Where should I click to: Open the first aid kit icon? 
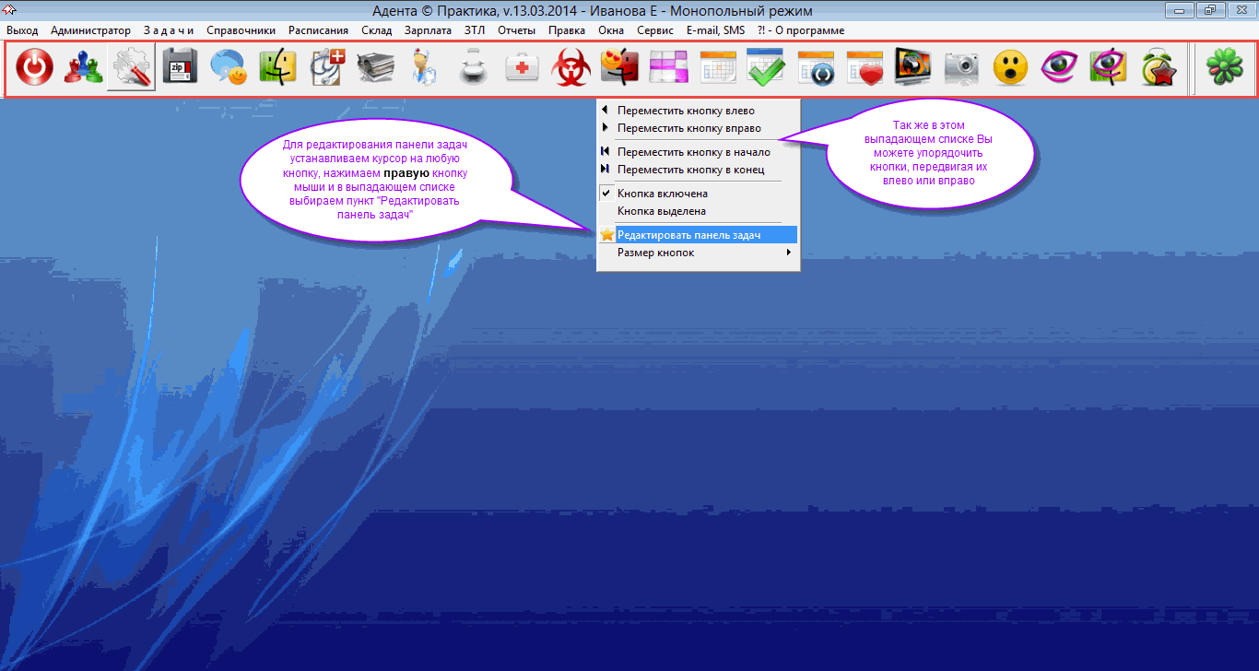[523, 67]
